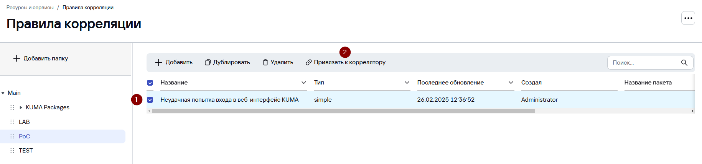This screenshot has width=702, height=164.
Task: Open the three-dots more options menu
Action: tap(688, 18)
